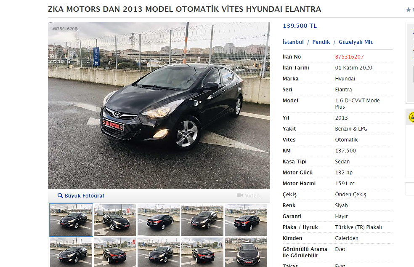This screenshot has height=267, width=414.
Task: Open the Büyük Fotoğraf large photo link
Action: pos(85,196)
